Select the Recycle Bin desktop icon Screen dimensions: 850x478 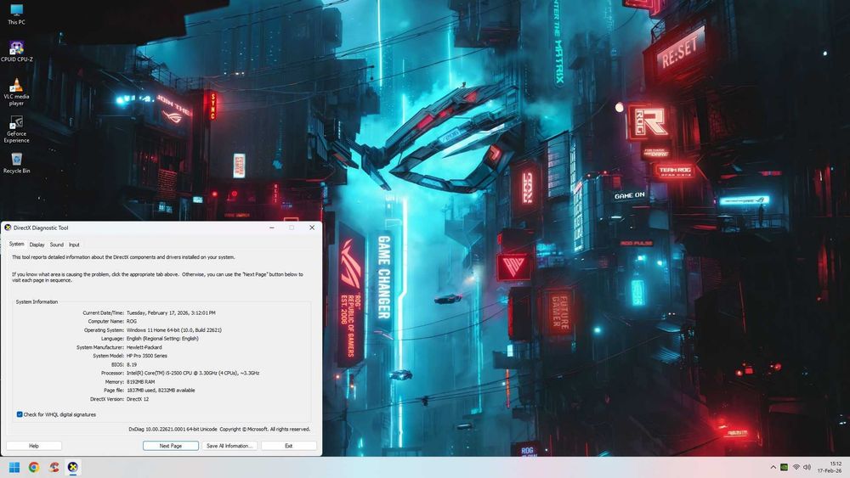coord(16,163)
